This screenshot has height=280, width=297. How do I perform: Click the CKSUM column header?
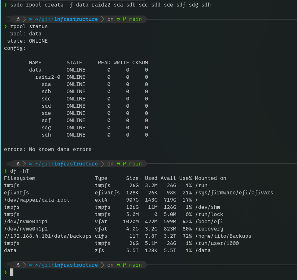[x=140, y=63]
